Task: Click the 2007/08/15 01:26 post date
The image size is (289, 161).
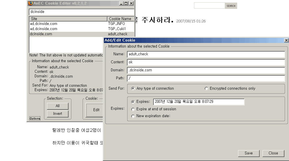Action: pos(191,21)
